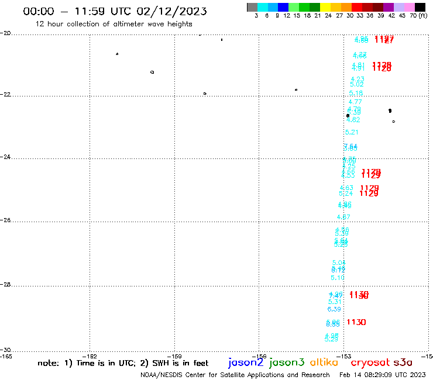Click the wave height value 5.02

tap(357, 84)
